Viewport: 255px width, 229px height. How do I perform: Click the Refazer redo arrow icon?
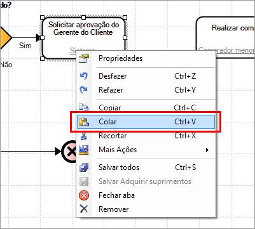(x=84, y=90)
